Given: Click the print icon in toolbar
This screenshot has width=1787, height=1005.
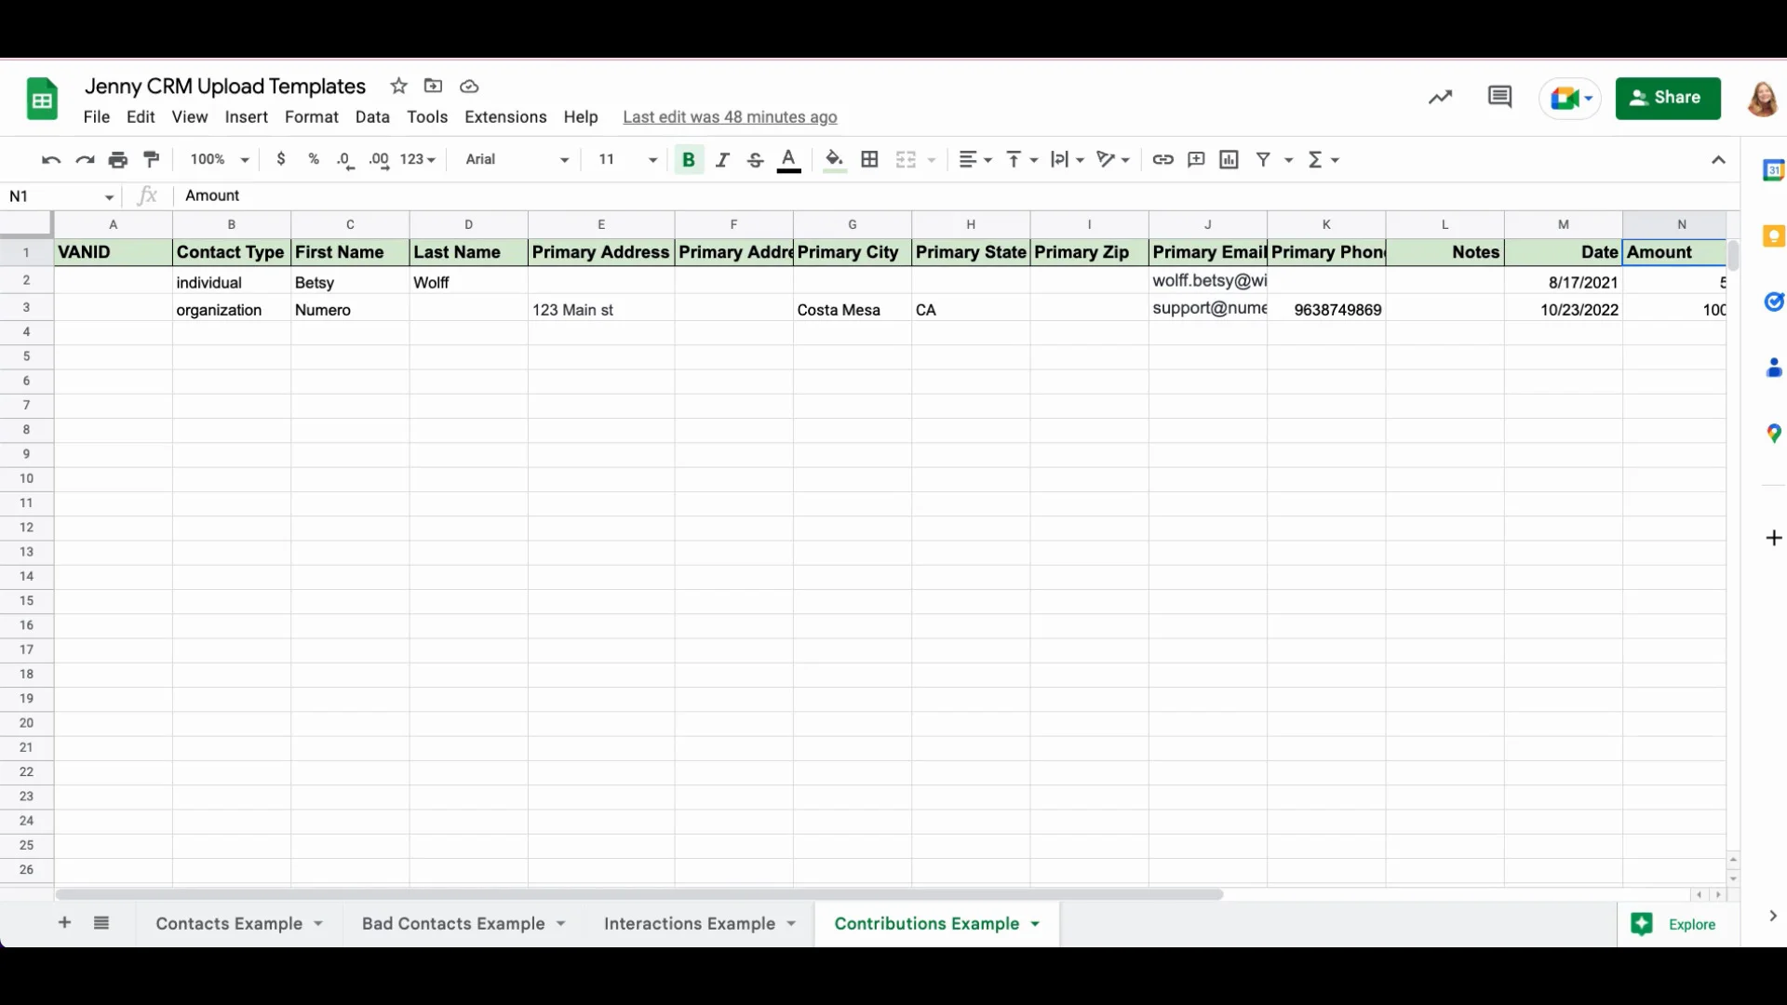Looking at the screenshot, I should [117, 159].
